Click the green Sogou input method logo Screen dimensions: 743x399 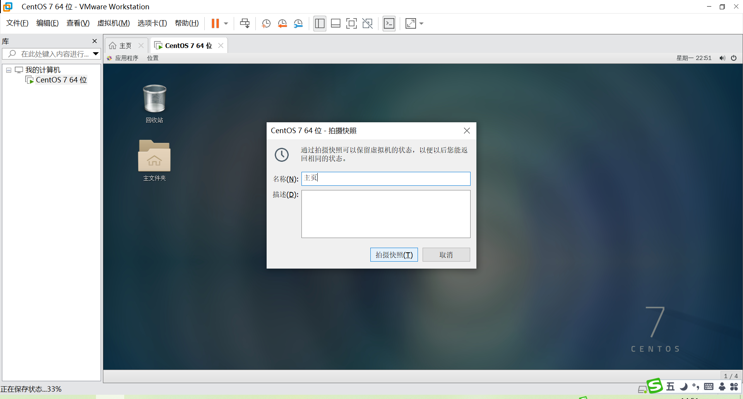pyautogui.click(x=654, y=386)
